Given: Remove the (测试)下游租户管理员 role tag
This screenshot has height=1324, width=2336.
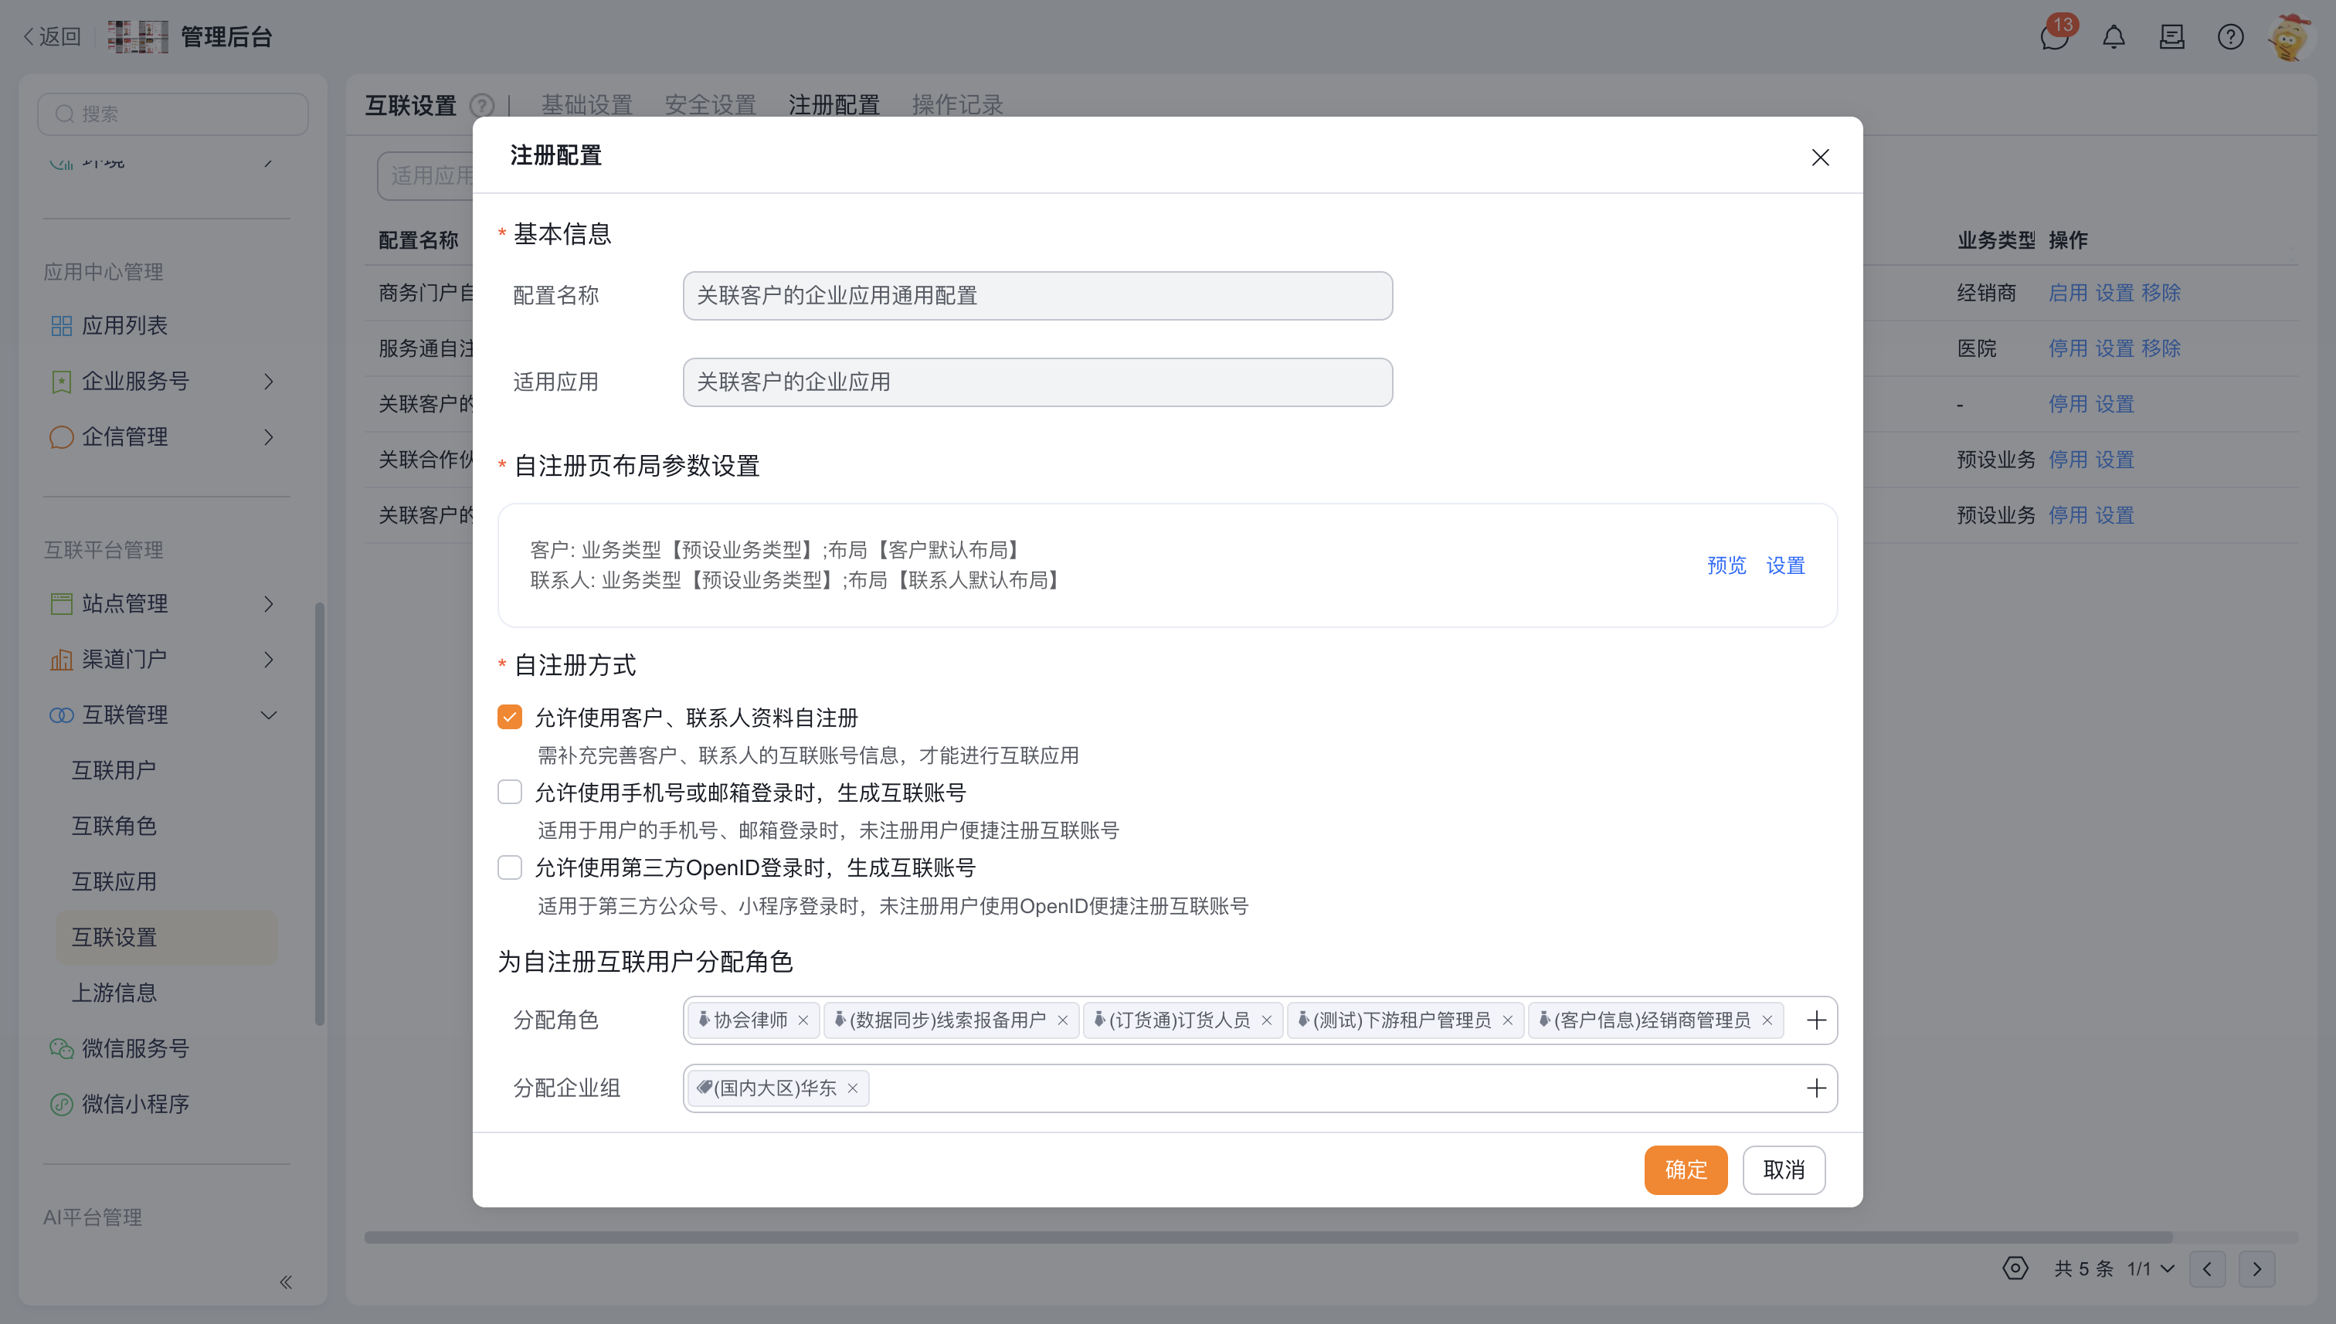Looking at the screenshot, I should pos(1506,1020).
